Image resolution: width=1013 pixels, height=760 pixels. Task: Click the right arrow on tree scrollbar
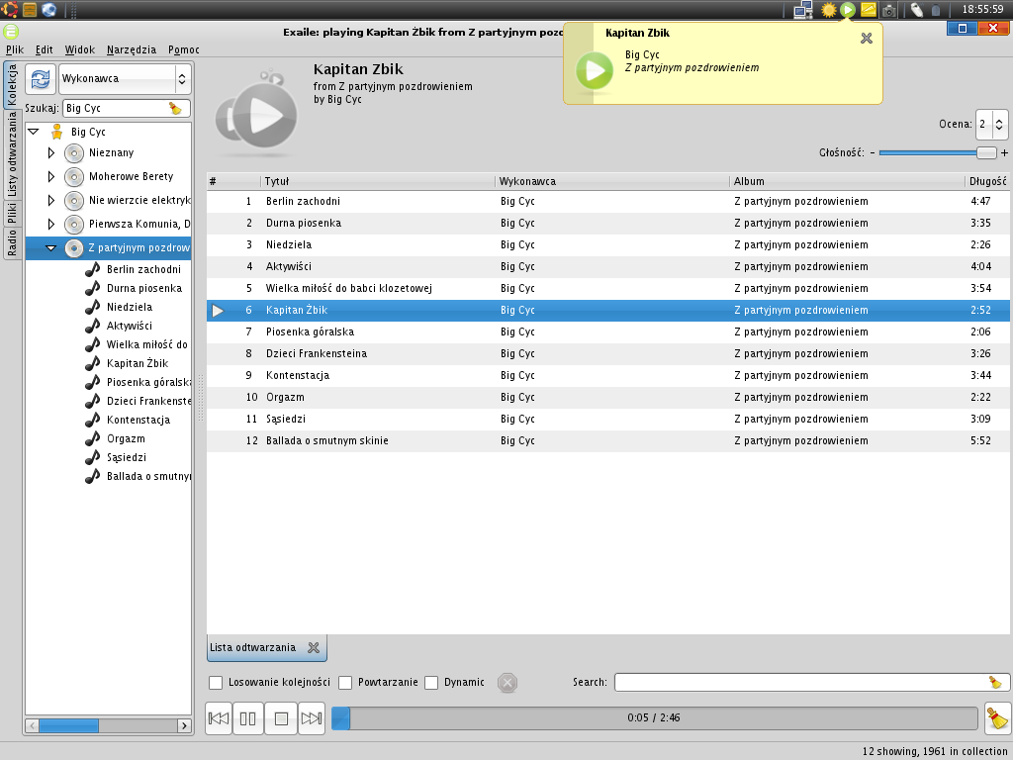184,725
